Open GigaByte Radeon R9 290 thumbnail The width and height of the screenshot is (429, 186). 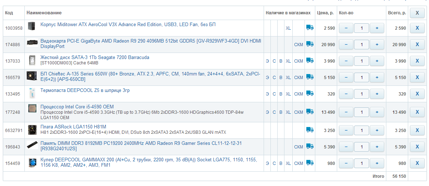pyautogui.click(x=32, y=43)
